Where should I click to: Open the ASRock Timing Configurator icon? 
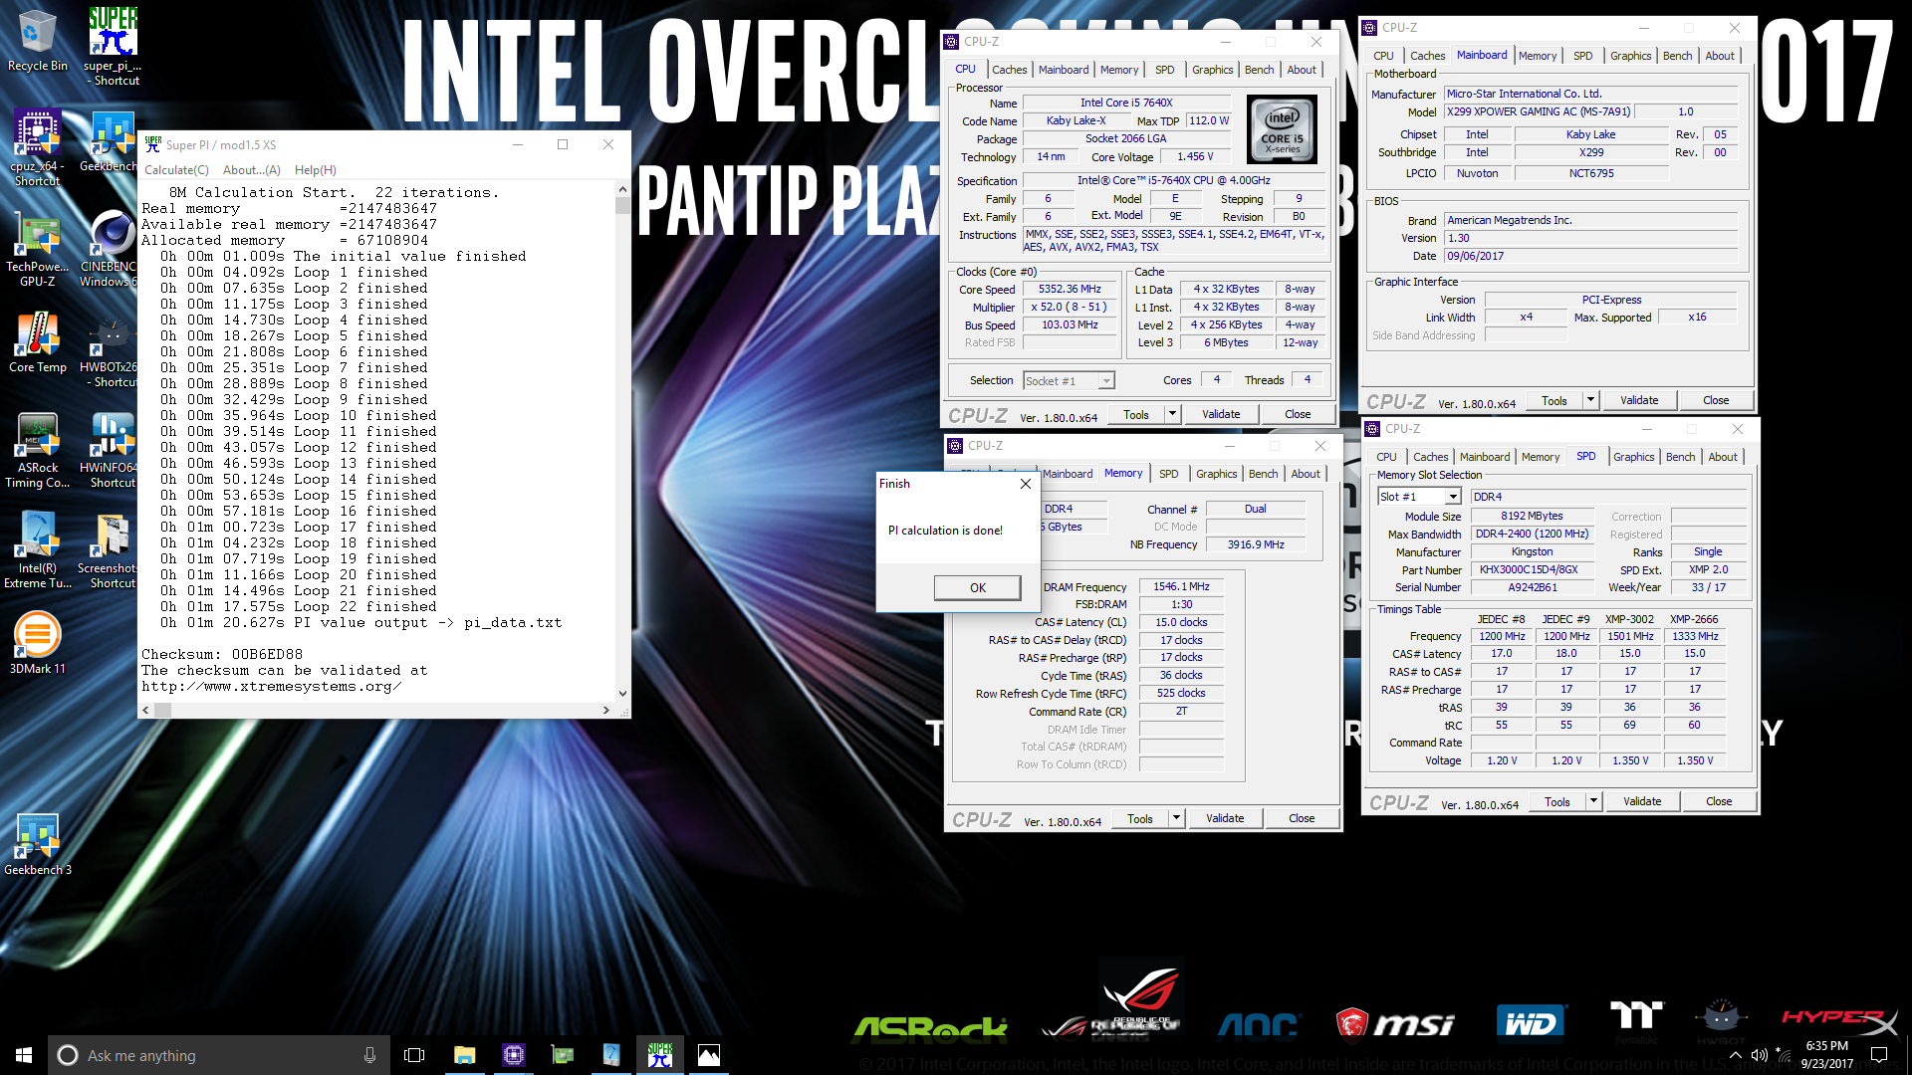click(x=37, y=450)
